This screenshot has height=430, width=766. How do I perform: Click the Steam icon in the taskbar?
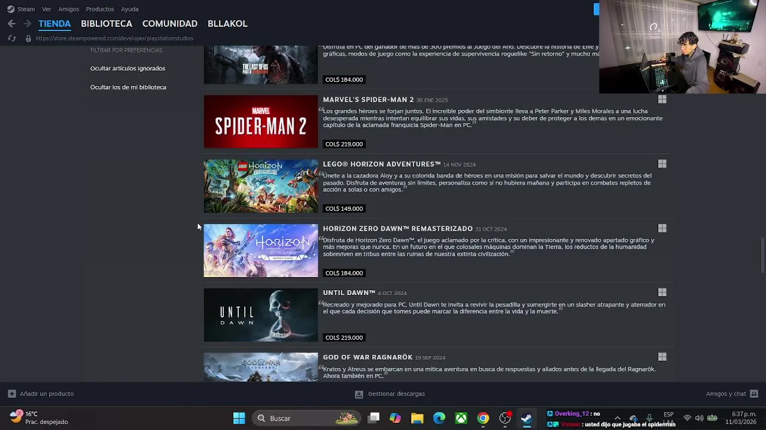(527, 418)
